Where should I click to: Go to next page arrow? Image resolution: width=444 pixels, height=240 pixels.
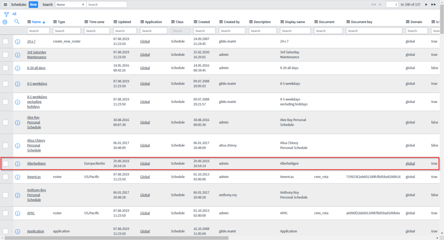426,4
